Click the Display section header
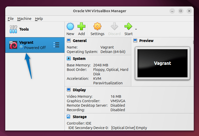199x136 pixels. pyautogui.click(x=79, y=90)
